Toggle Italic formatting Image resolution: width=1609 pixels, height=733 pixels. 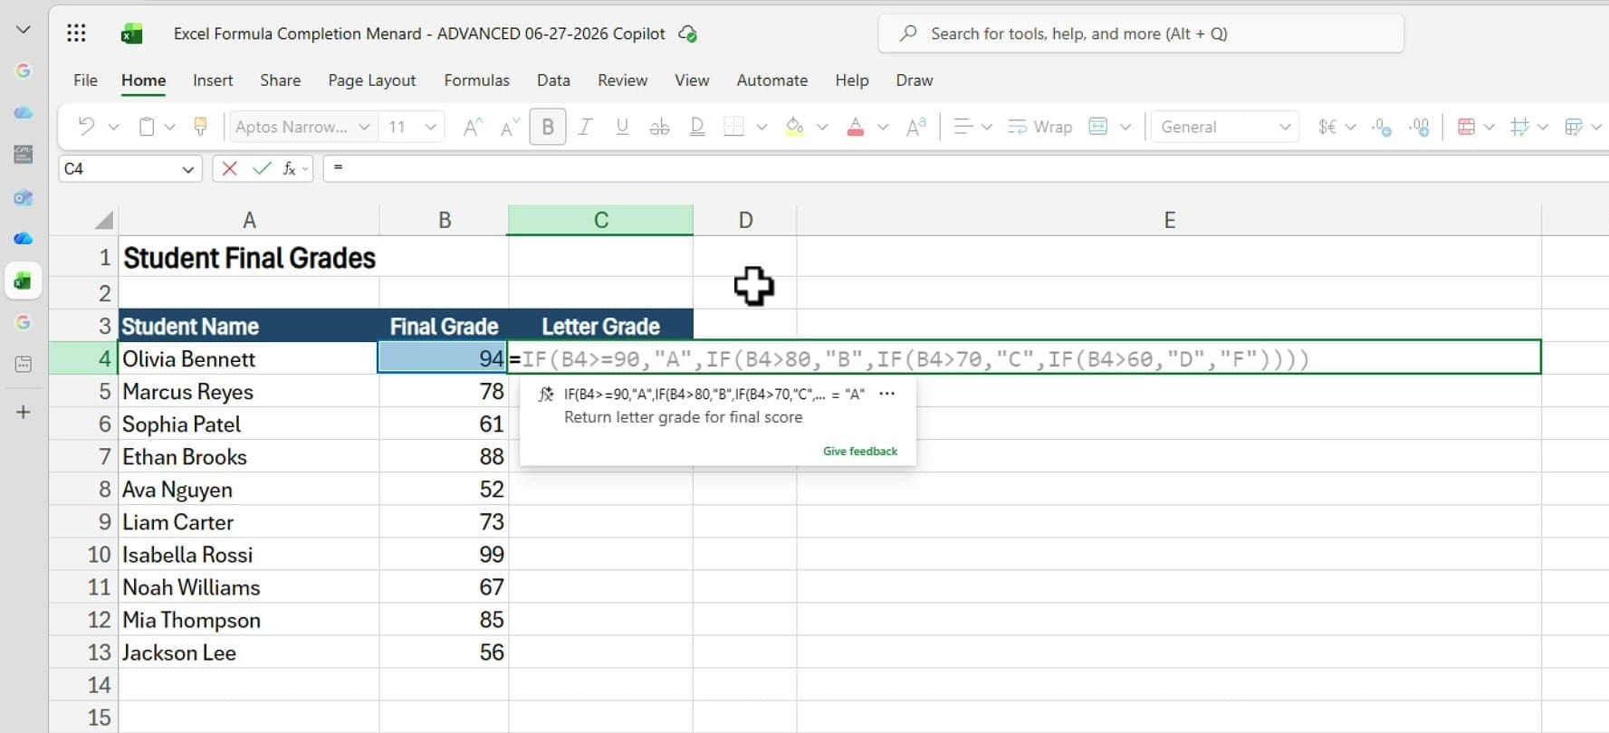[x=585, y=127]
